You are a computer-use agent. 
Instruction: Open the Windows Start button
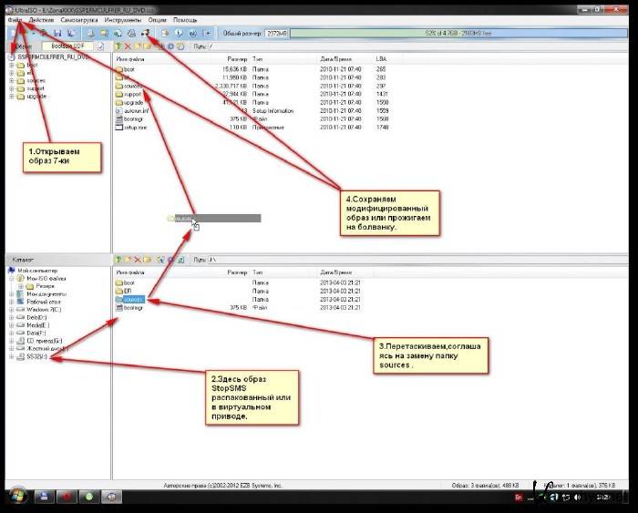tap(15, 497)
